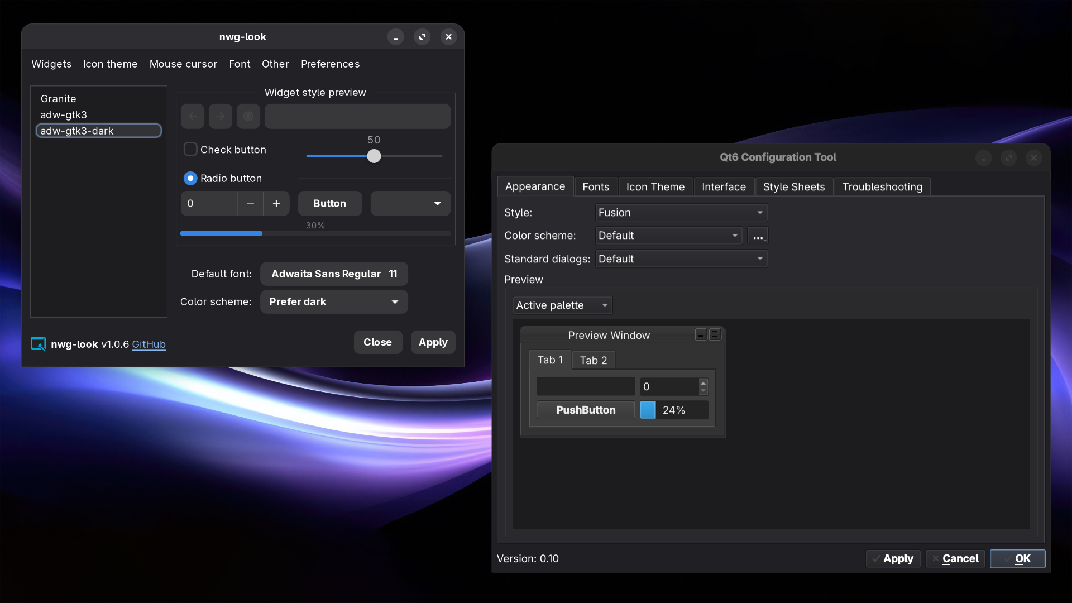Image resolution: width=1072 pixels, height=603 pixels.
Task: Click spin field showing 0 in nwg-look
Action: (x=209, y=204)
